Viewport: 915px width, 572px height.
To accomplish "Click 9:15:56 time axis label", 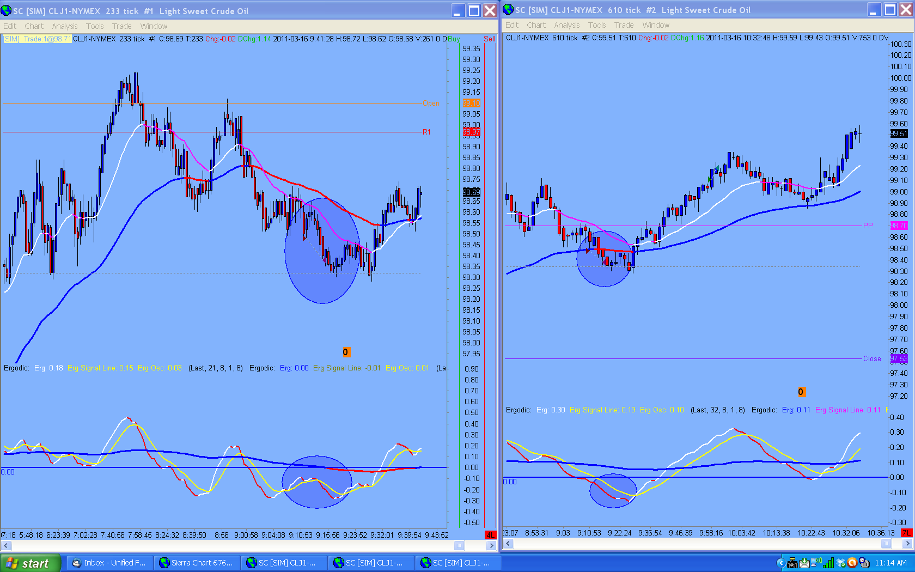I will pyautogui.click(x=328, y=535).
